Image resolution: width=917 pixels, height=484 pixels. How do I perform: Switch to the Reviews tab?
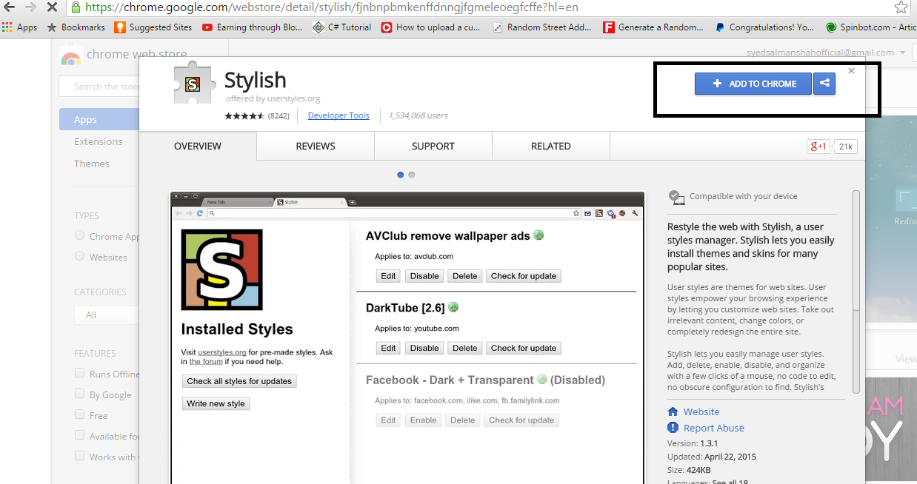tap(316, 146)
